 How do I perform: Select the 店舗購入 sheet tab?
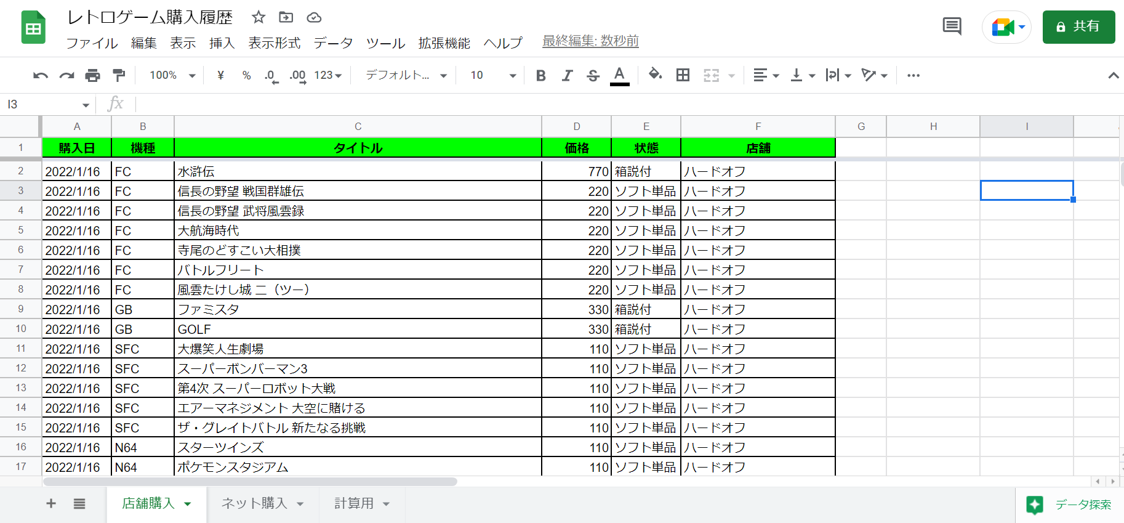click(x=156, y=504)
